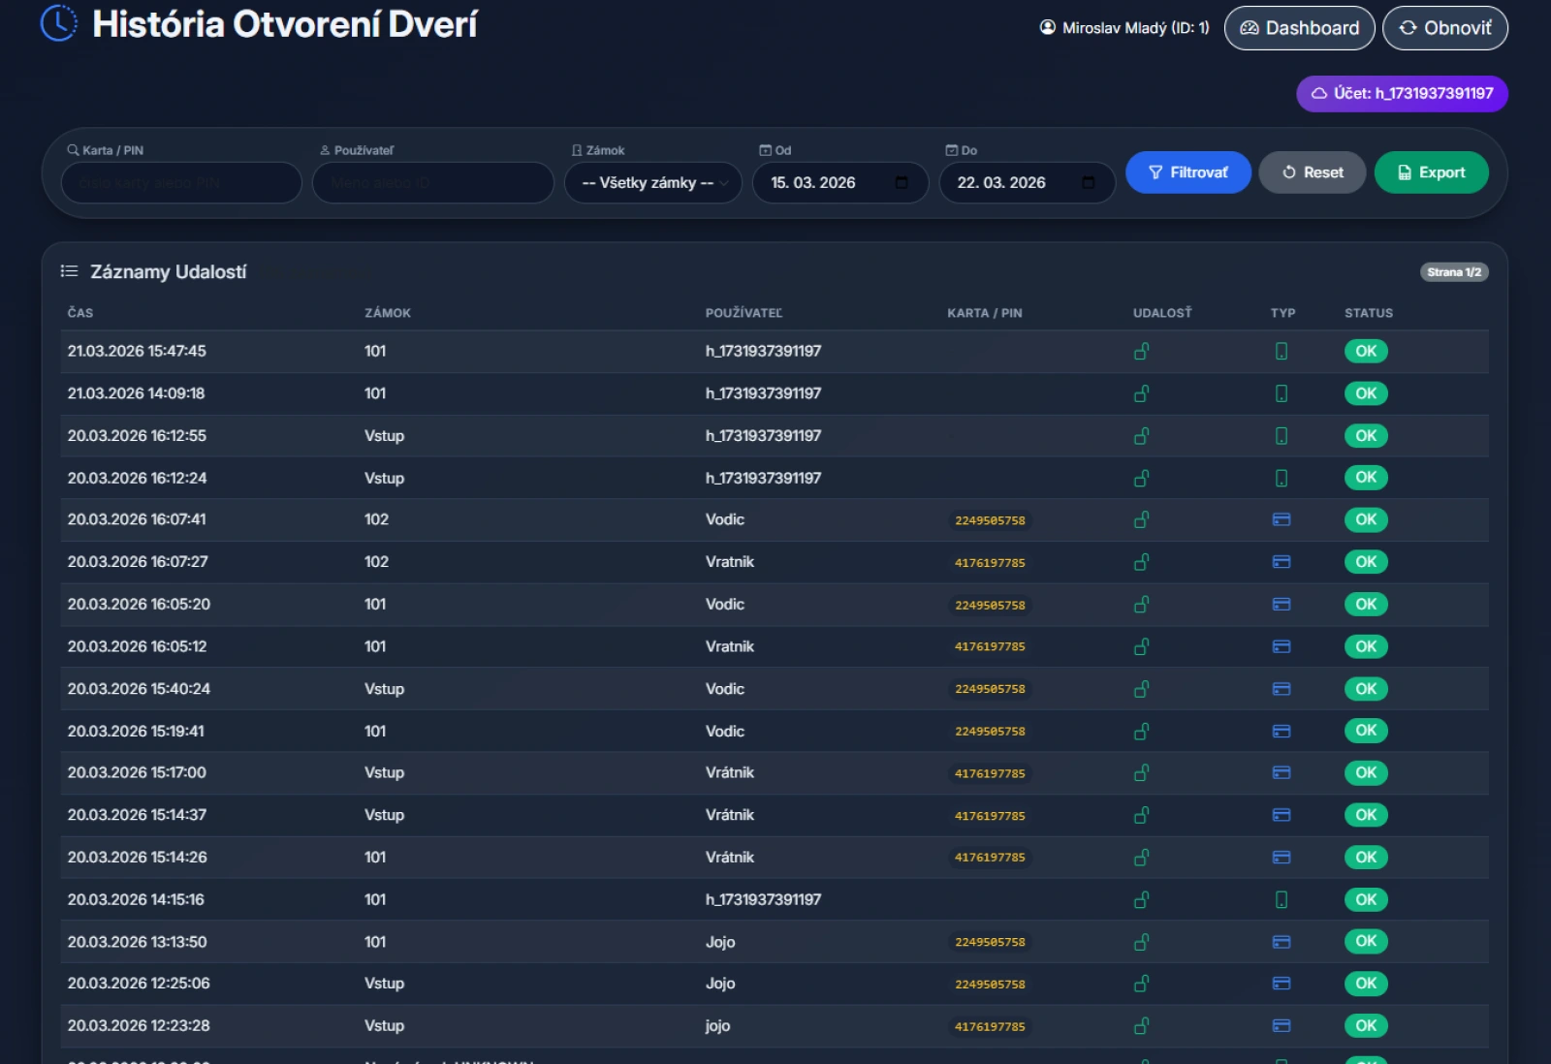Click the clock history icon beside the title
Viewport: 1551px width, 1064px height.
tap(58, 23)
